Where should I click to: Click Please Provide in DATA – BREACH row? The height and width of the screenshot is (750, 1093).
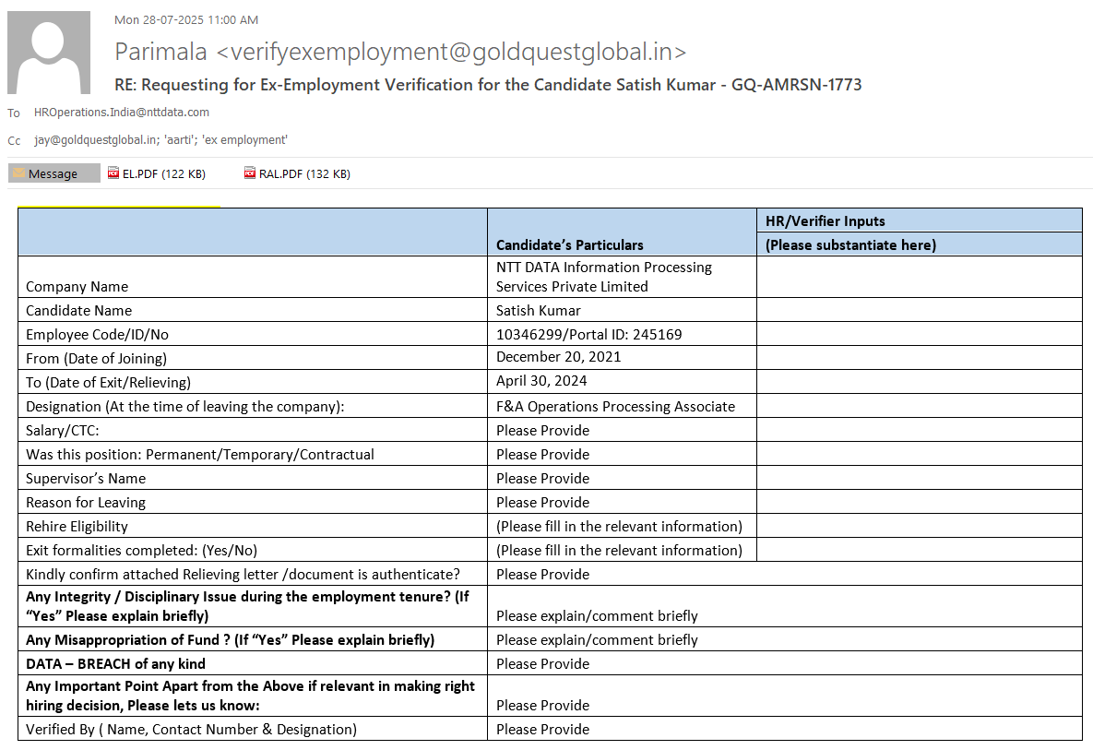pyautogui.click(x=542, y=663)
